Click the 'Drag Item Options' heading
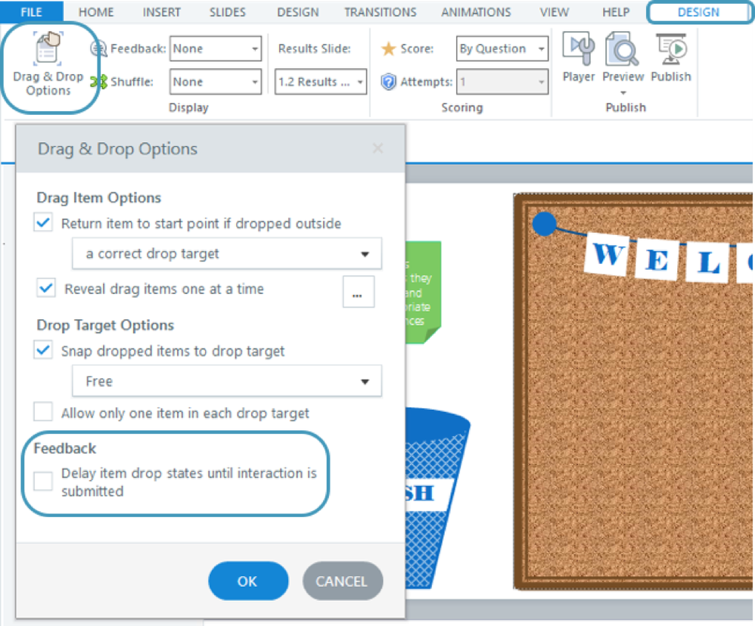Viewport: 755px width, 626px height. [98, 198]
